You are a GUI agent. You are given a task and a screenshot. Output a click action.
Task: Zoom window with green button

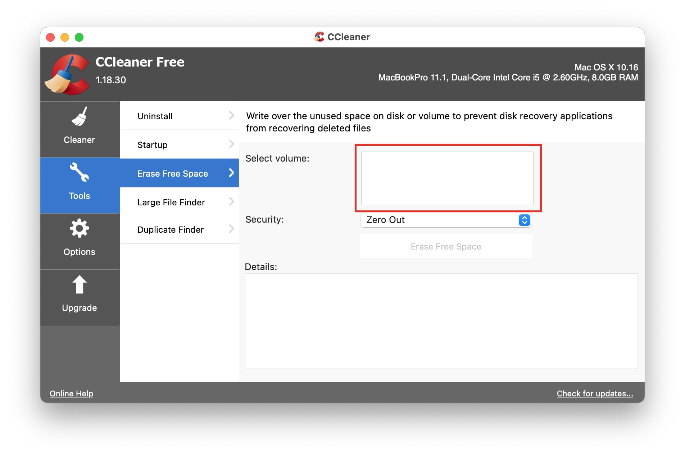click(x=79, y=37)
